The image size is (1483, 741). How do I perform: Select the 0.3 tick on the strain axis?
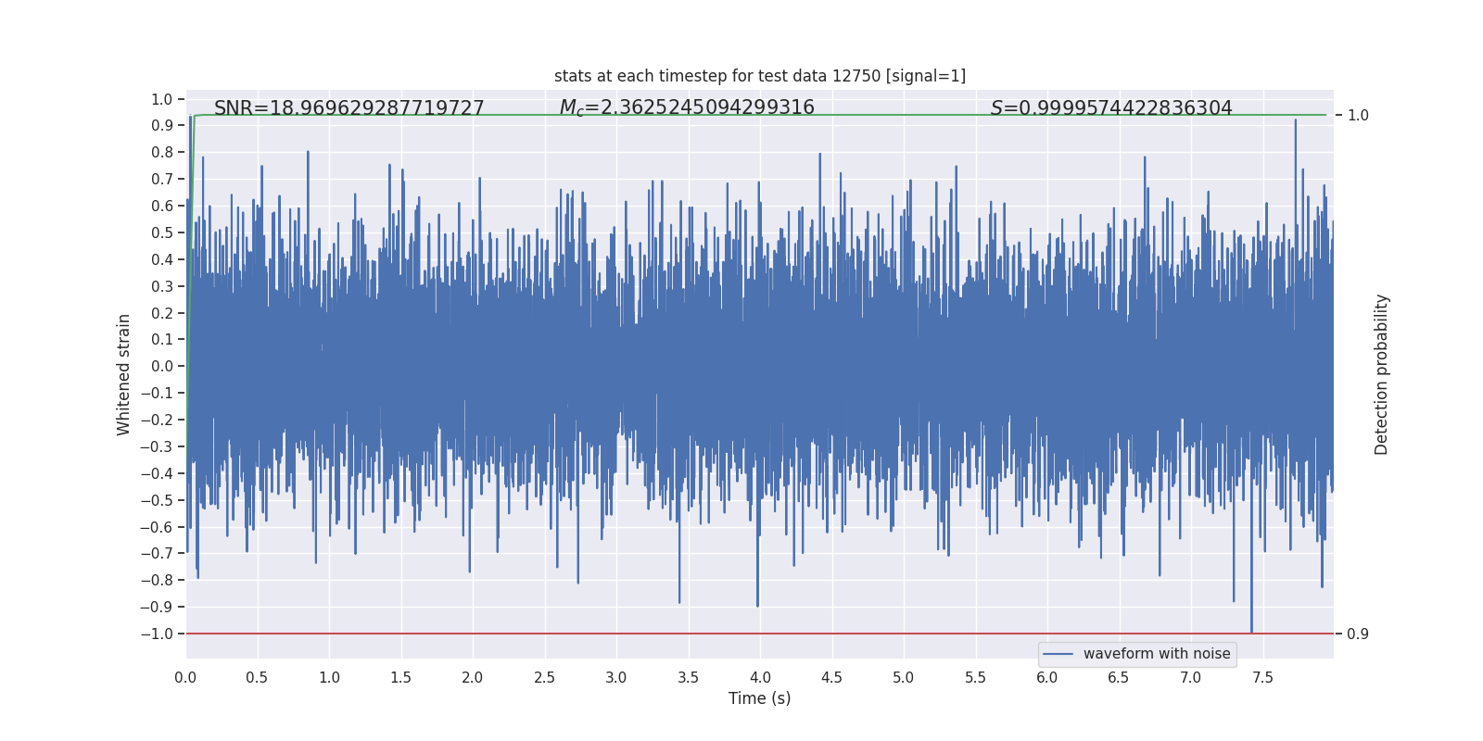162,286
